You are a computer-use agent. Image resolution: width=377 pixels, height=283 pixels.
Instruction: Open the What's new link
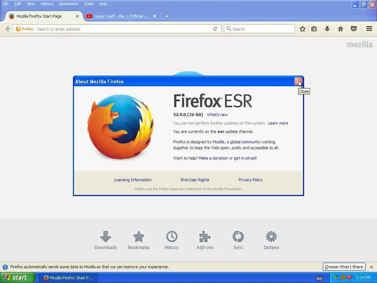[x=217, y=115]
